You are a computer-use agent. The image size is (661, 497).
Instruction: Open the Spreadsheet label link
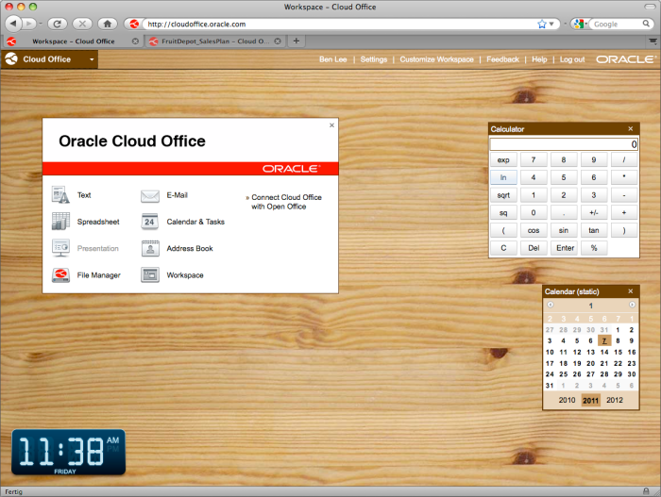(98, 222)
